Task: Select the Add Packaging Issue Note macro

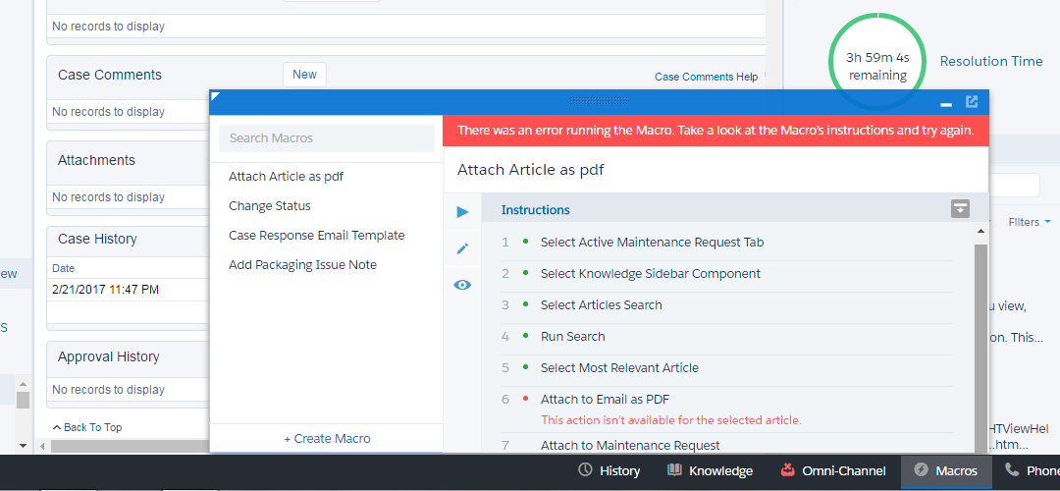Action: pyautogui.click(x=302, y=264)
